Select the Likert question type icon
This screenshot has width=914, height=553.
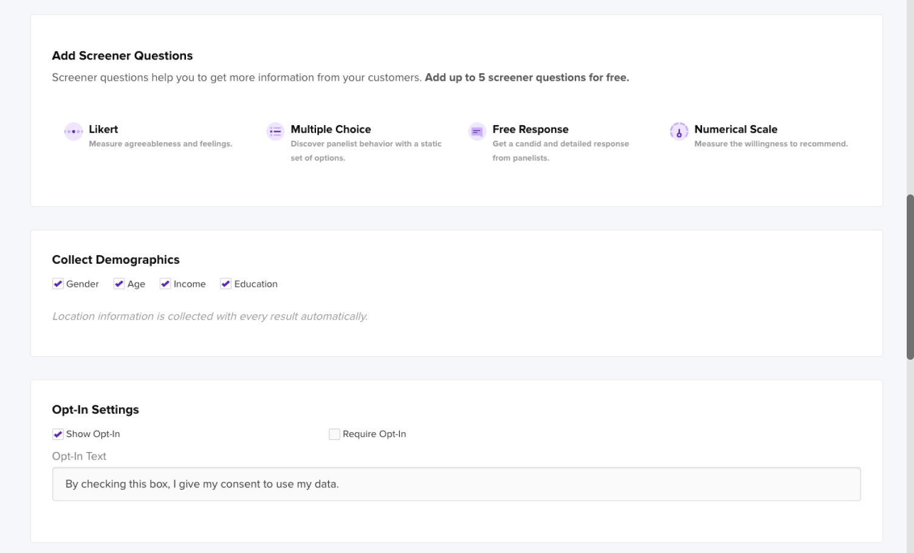click(73, 131)
